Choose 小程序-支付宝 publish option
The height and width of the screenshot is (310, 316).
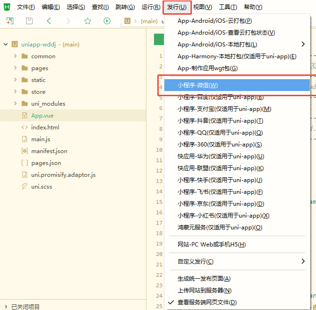(x=237, y=109)
